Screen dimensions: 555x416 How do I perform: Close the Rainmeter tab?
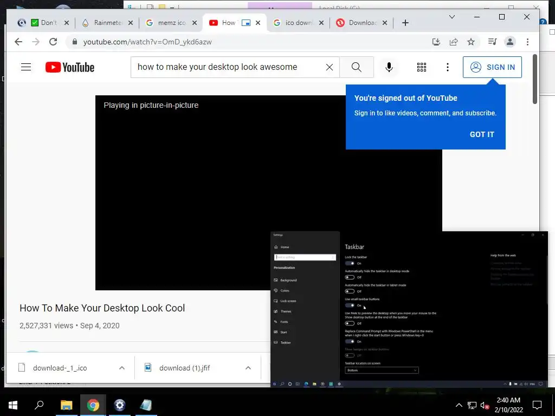tap(131, 23)
